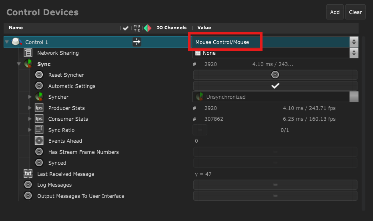Click the Sync Ratio icon

coord(39,130)
